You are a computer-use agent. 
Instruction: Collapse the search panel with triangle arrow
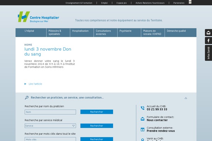(x=186, y=98)
